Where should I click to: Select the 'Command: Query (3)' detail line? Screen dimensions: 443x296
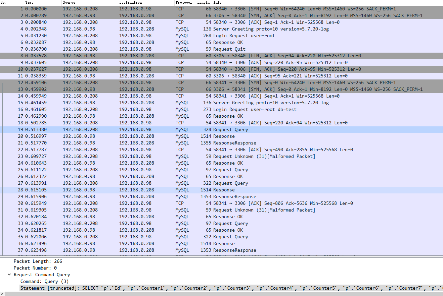pos(44,281)
